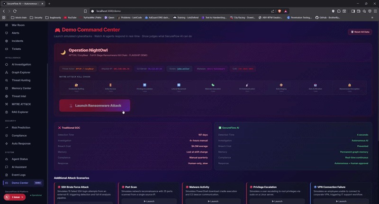
Task: Click the Data Staging kill chain icon
Action: tap(281, 85)
